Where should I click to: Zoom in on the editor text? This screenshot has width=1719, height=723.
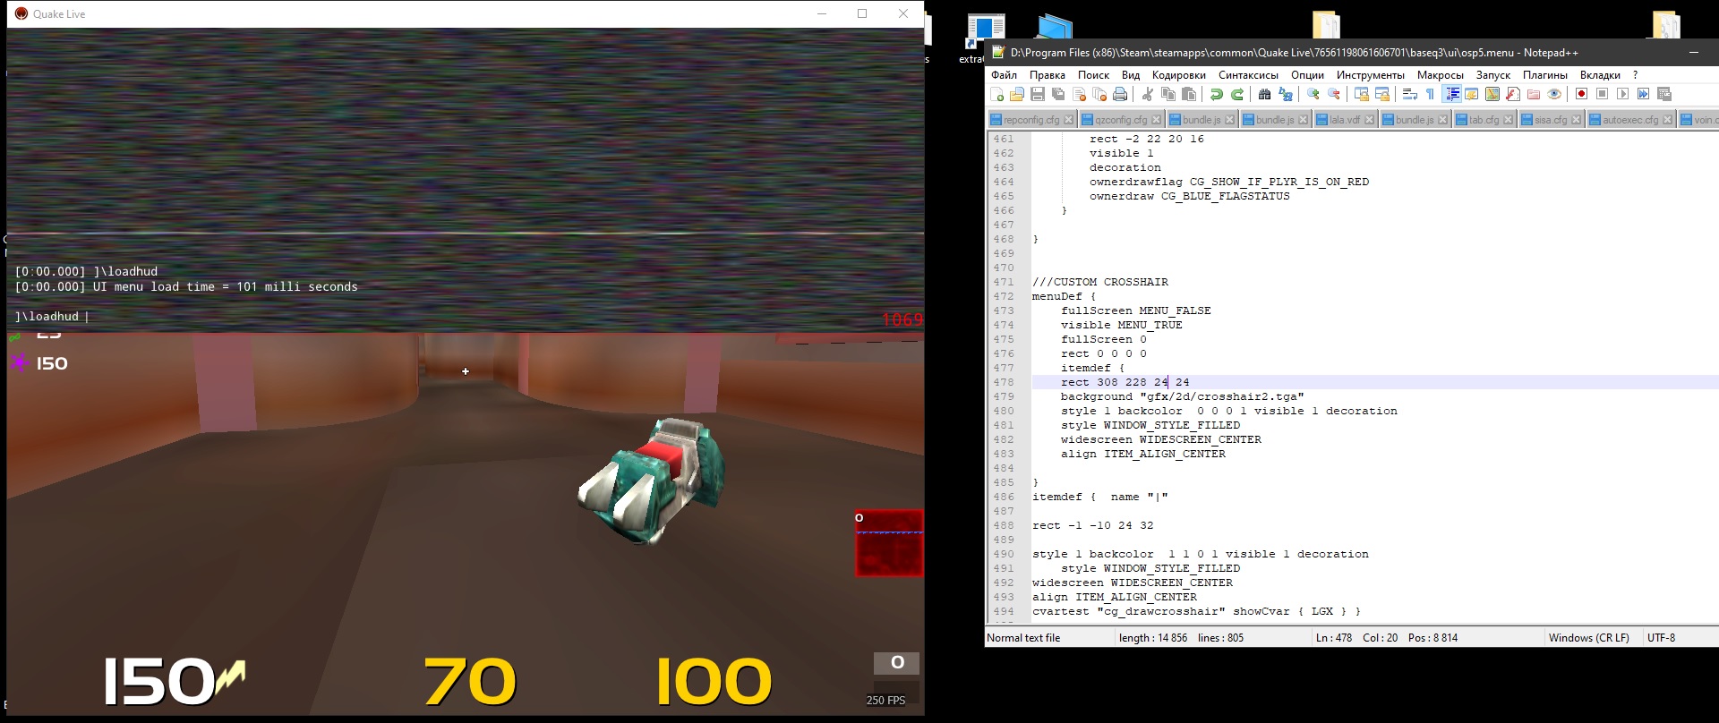1313,94
